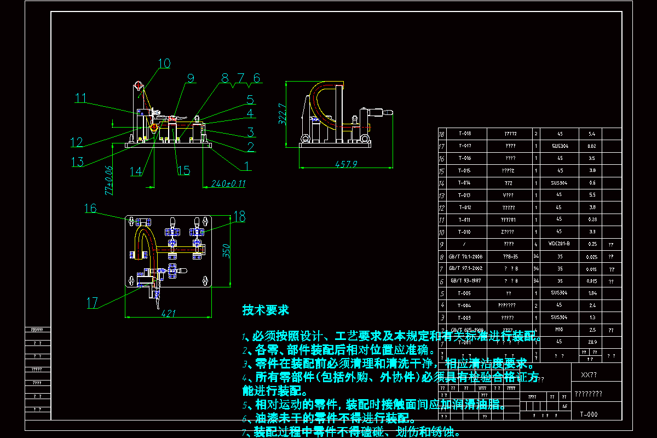Select balloon callout 17 on top view
657x438 pixels.
pos(92,302)
